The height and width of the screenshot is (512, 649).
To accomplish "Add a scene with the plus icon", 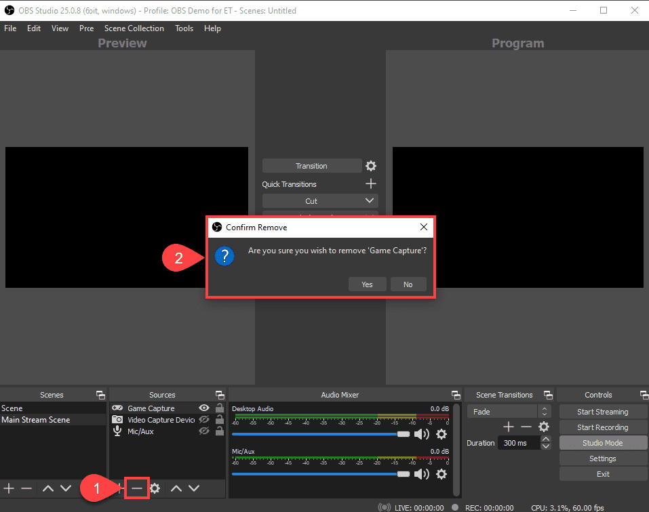I will click(9, 488).
